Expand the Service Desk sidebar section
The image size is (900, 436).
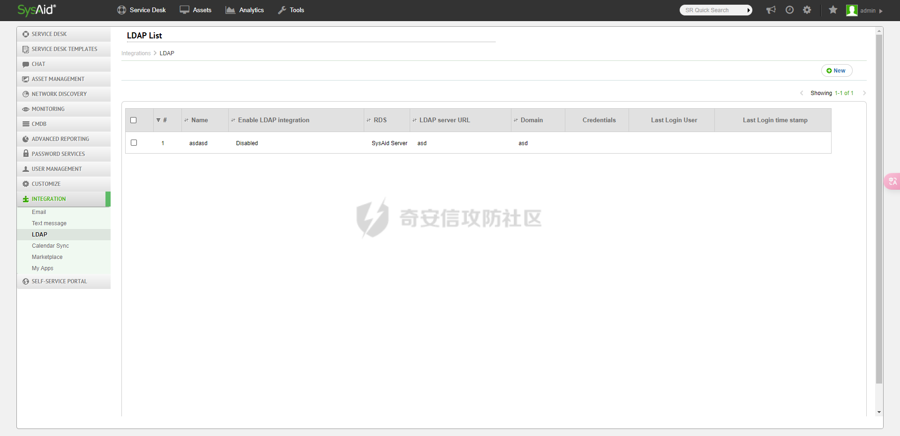coord(64,34)
